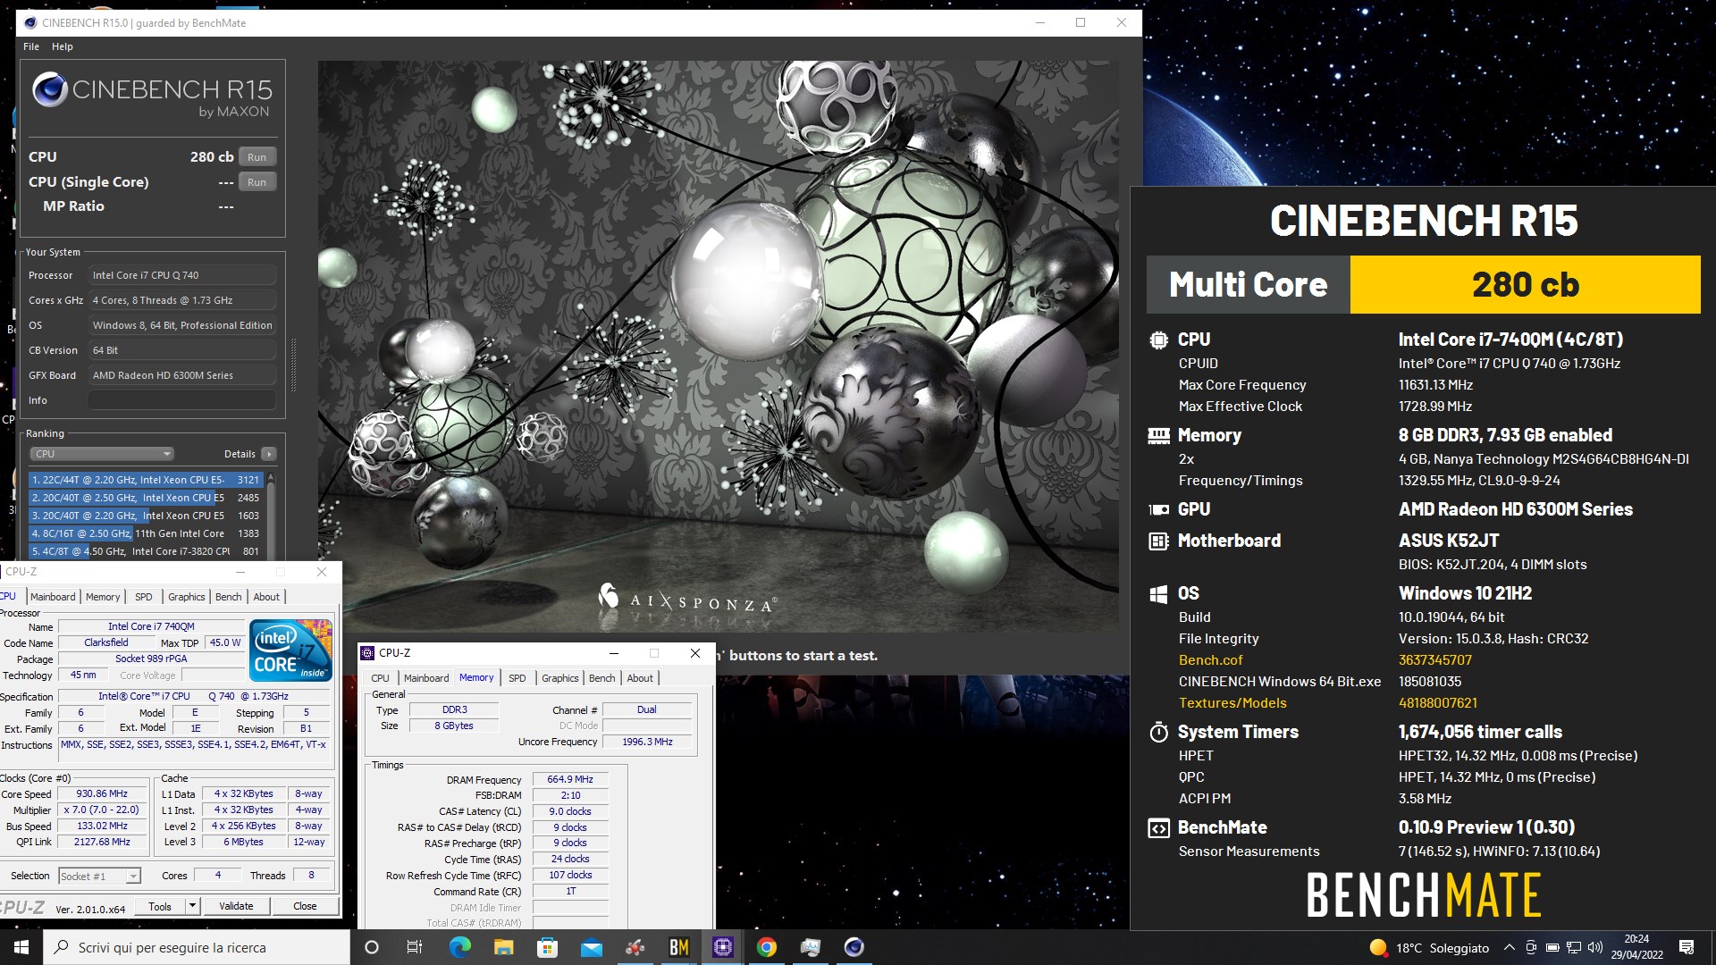The height and width of the screenshot is (965, 1716).
Task: Click the fan-shaped app icon in the taskbar
Action: pyautogui.click(x=635, y=947)
